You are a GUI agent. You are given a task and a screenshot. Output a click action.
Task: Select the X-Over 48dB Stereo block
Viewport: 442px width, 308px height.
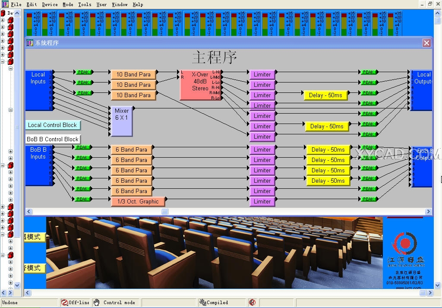point(200,85)
